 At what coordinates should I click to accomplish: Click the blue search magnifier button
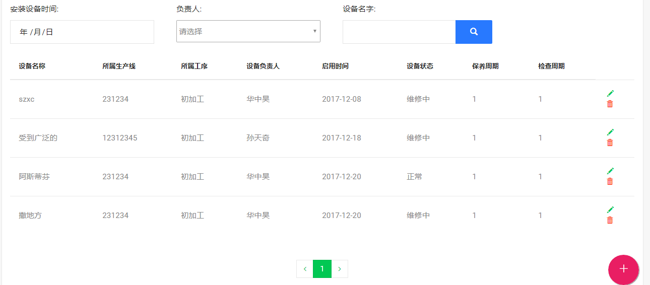(x=474, y=32)
